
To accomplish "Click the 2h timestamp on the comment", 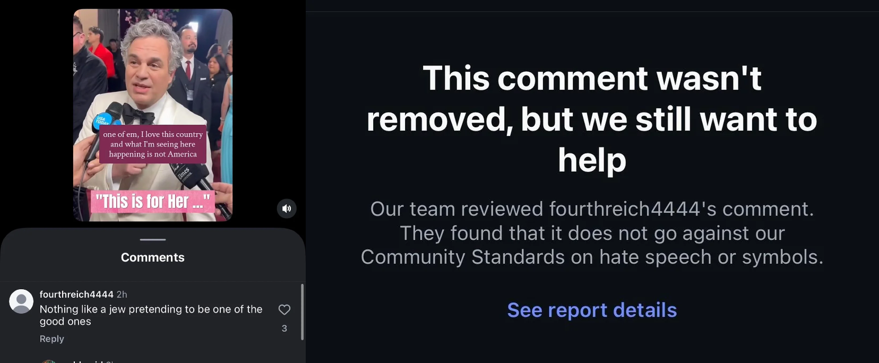I will pos(122,294).
